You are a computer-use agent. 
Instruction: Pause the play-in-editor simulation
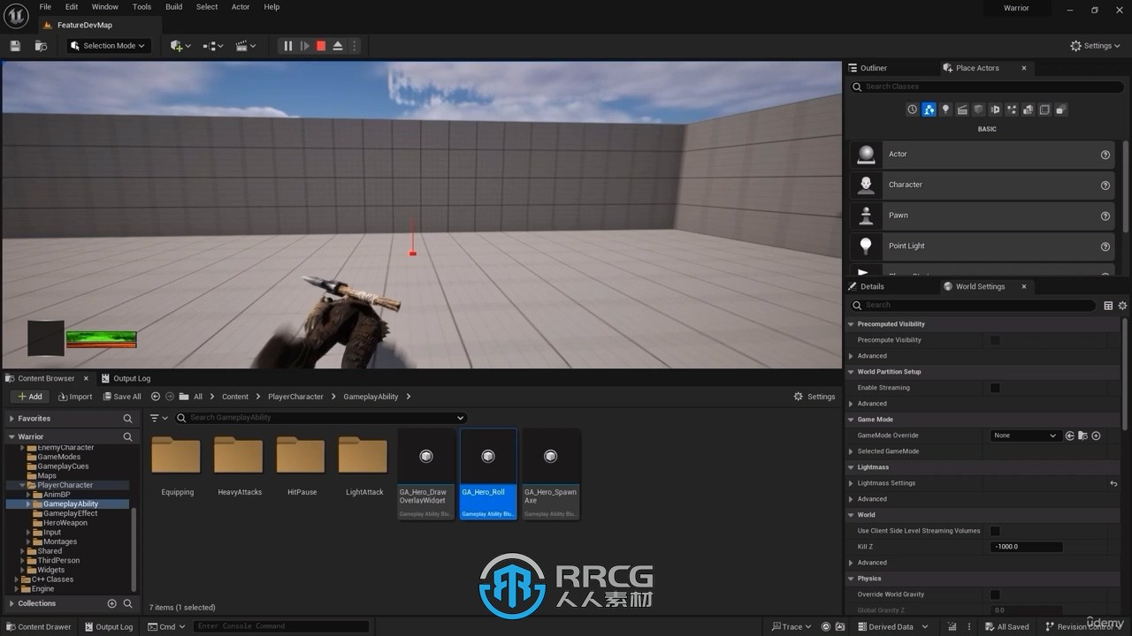(x=287, y=46)
